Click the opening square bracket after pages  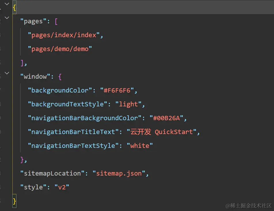tap(56, 22)
